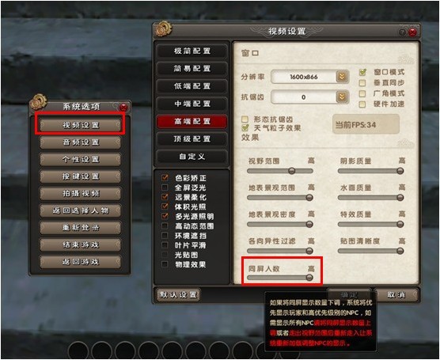Close the 视频设置 window with the red X
The image size is (440, 360).
coord(413,32)
